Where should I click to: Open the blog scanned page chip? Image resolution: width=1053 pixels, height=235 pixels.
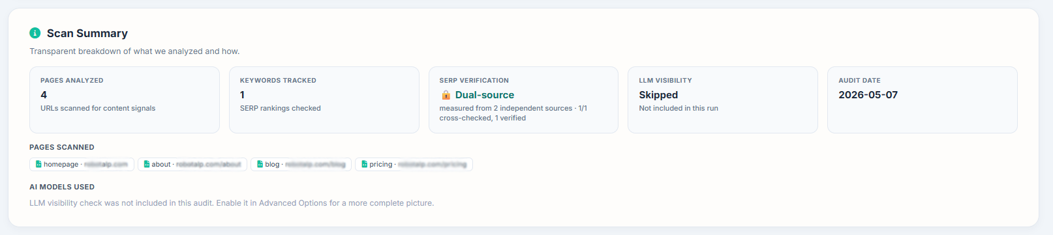301,165
